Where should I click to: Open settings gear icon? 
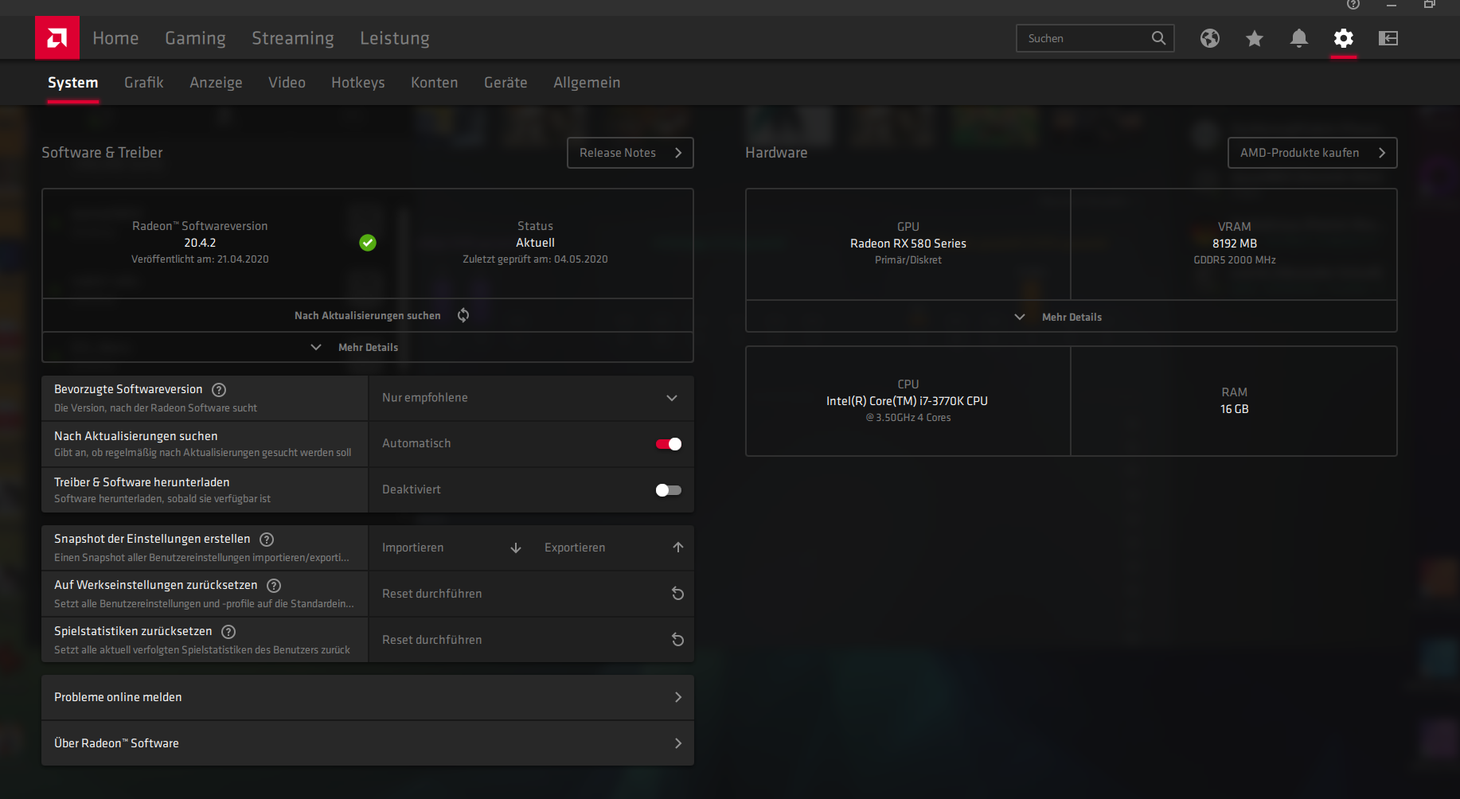pos(1344,38)
